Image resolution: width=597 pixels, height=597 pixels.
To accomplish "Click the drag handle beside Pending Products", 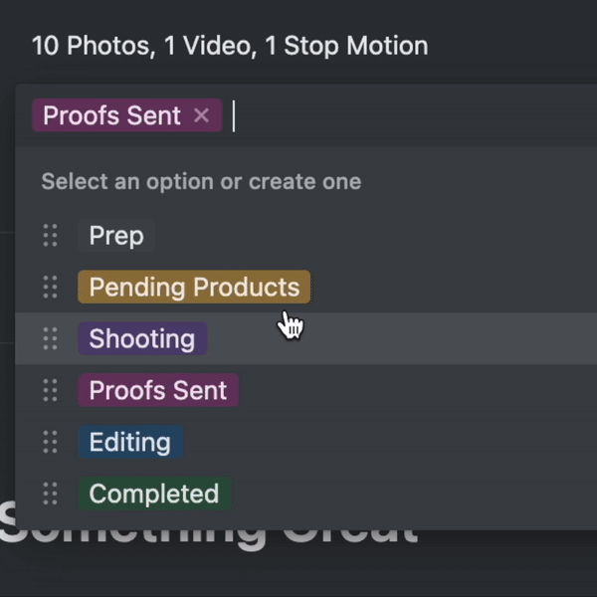I will click(x=50, y=288).
